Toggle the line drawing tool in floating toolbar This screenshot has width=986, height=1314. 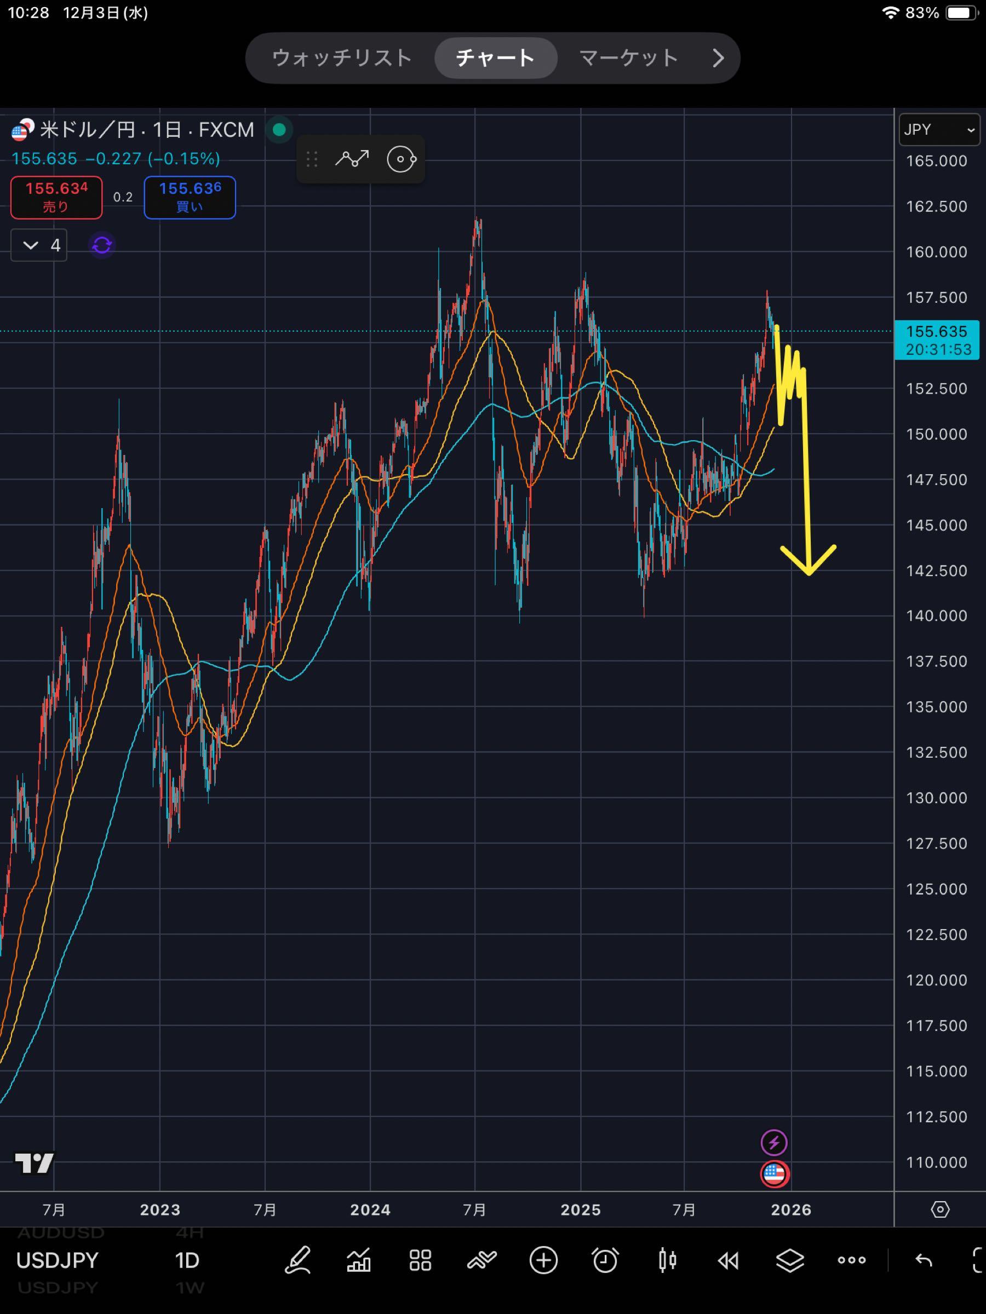[352, 159]
